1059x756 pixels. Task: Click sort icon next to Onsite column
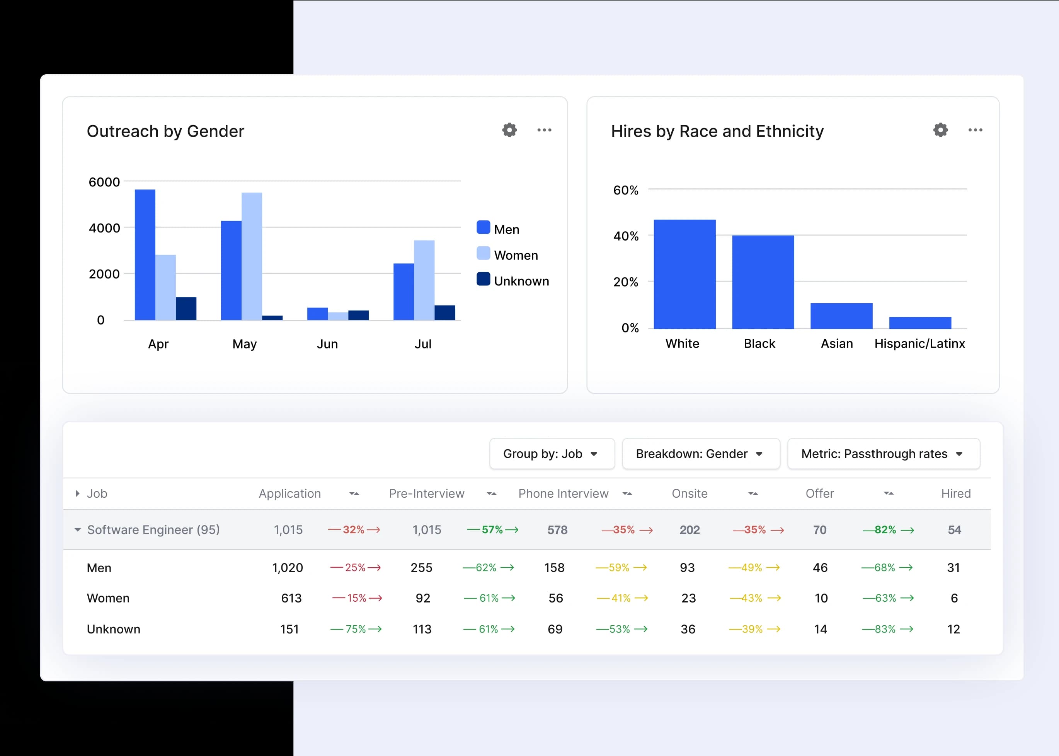tap(753, 493)
